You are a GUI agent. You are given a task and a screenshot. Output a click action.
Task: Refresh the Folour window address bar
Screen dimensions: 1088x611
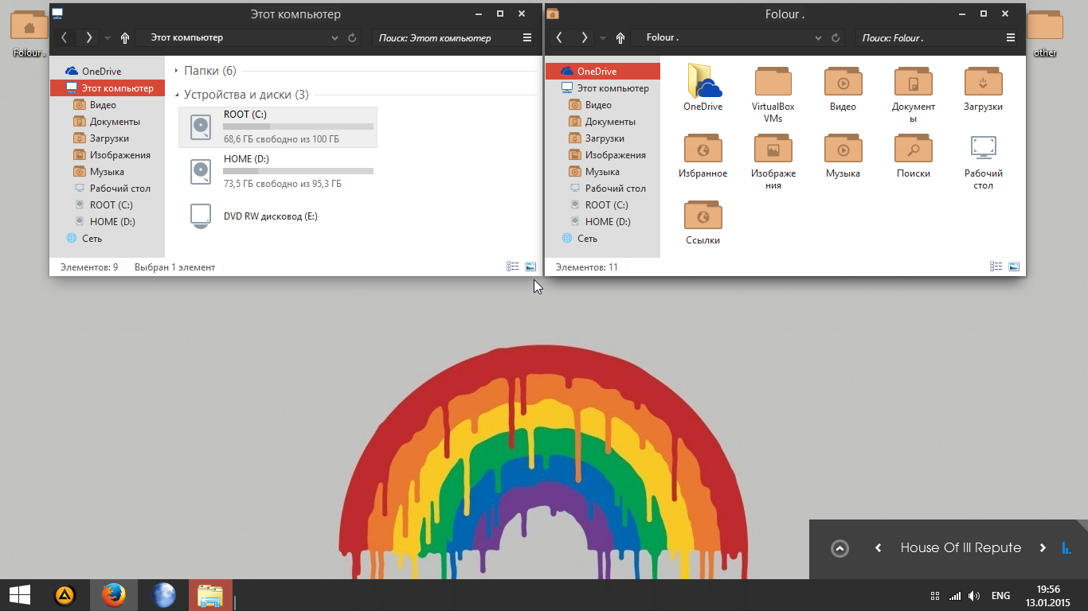pos(836,37)
